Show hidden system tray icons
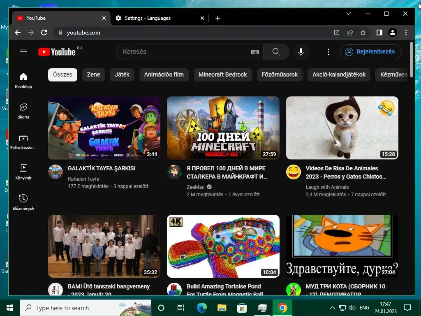The width and height of the screenshot is (421, 316). pos(332,308)
